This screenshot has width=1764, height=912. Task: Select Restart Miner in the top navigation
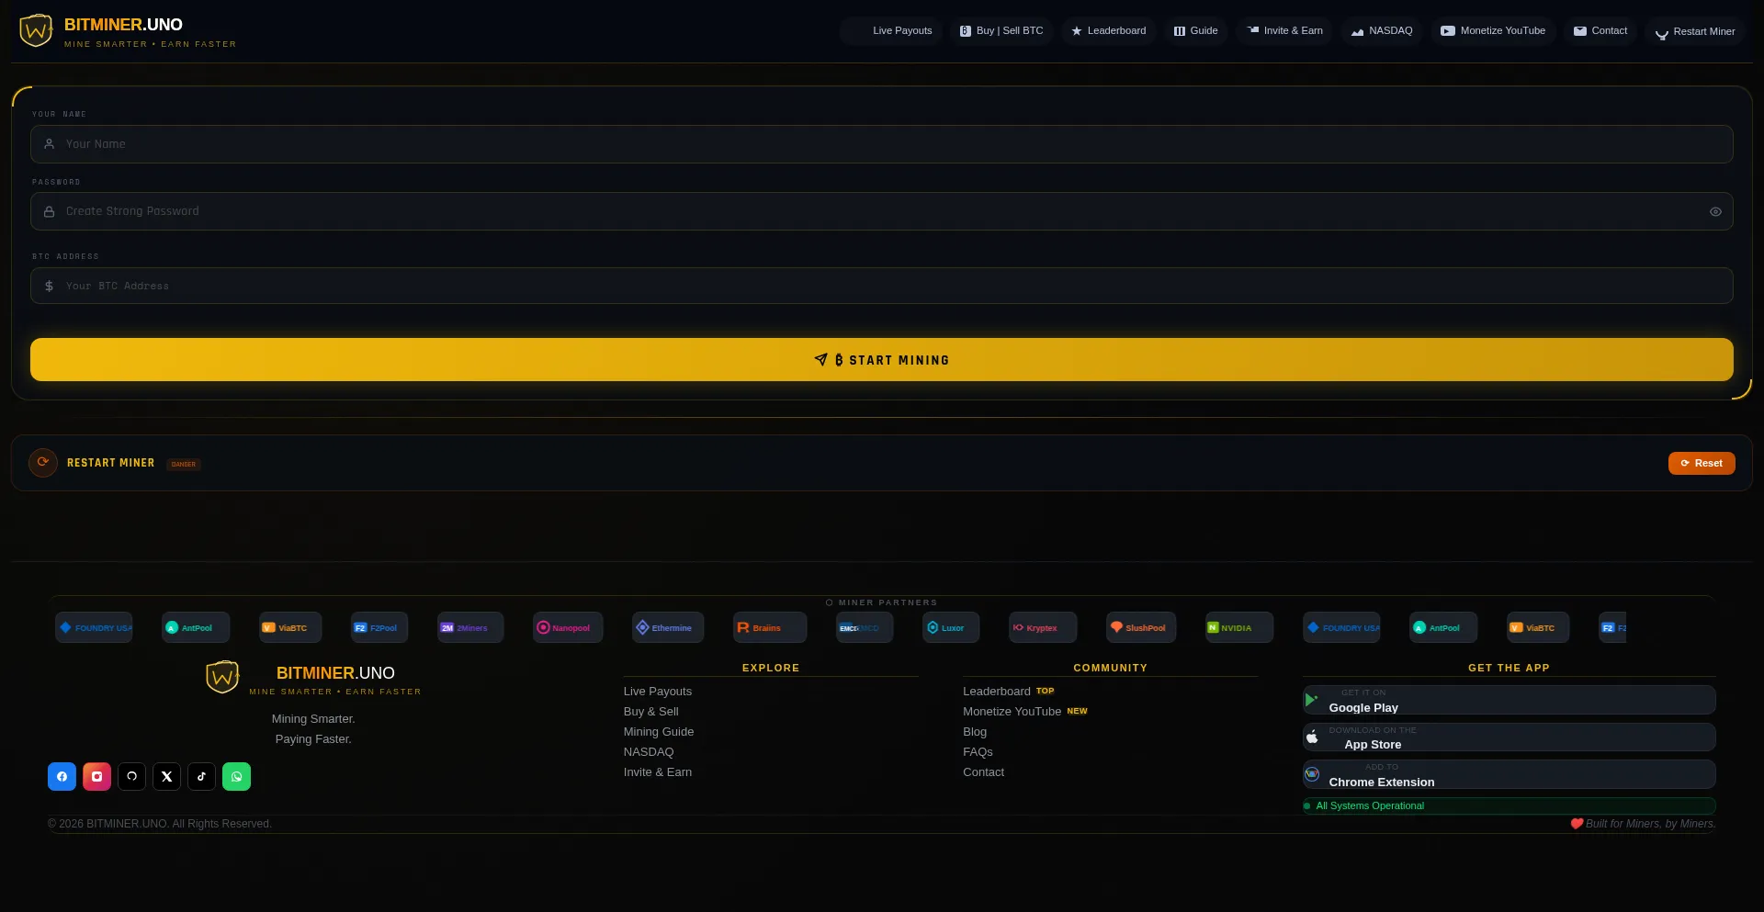click(x=1695, y=31)
